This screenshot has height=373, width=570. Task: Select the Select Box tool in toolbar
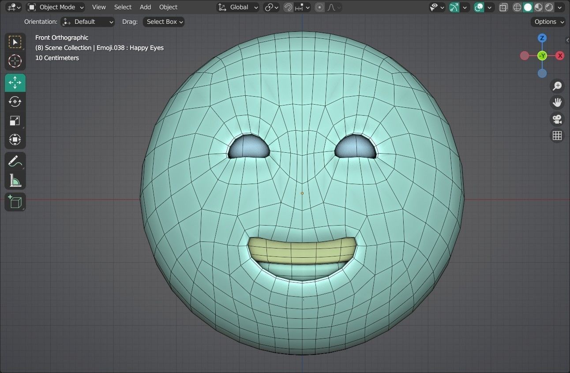(x=15, y=42)
